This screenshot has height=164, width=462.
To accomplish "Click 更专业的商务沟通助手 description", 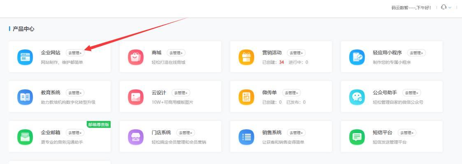I will point(62,142).
